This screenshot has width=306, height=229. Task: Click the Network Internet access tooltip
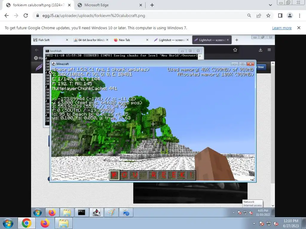coord(253,203)
